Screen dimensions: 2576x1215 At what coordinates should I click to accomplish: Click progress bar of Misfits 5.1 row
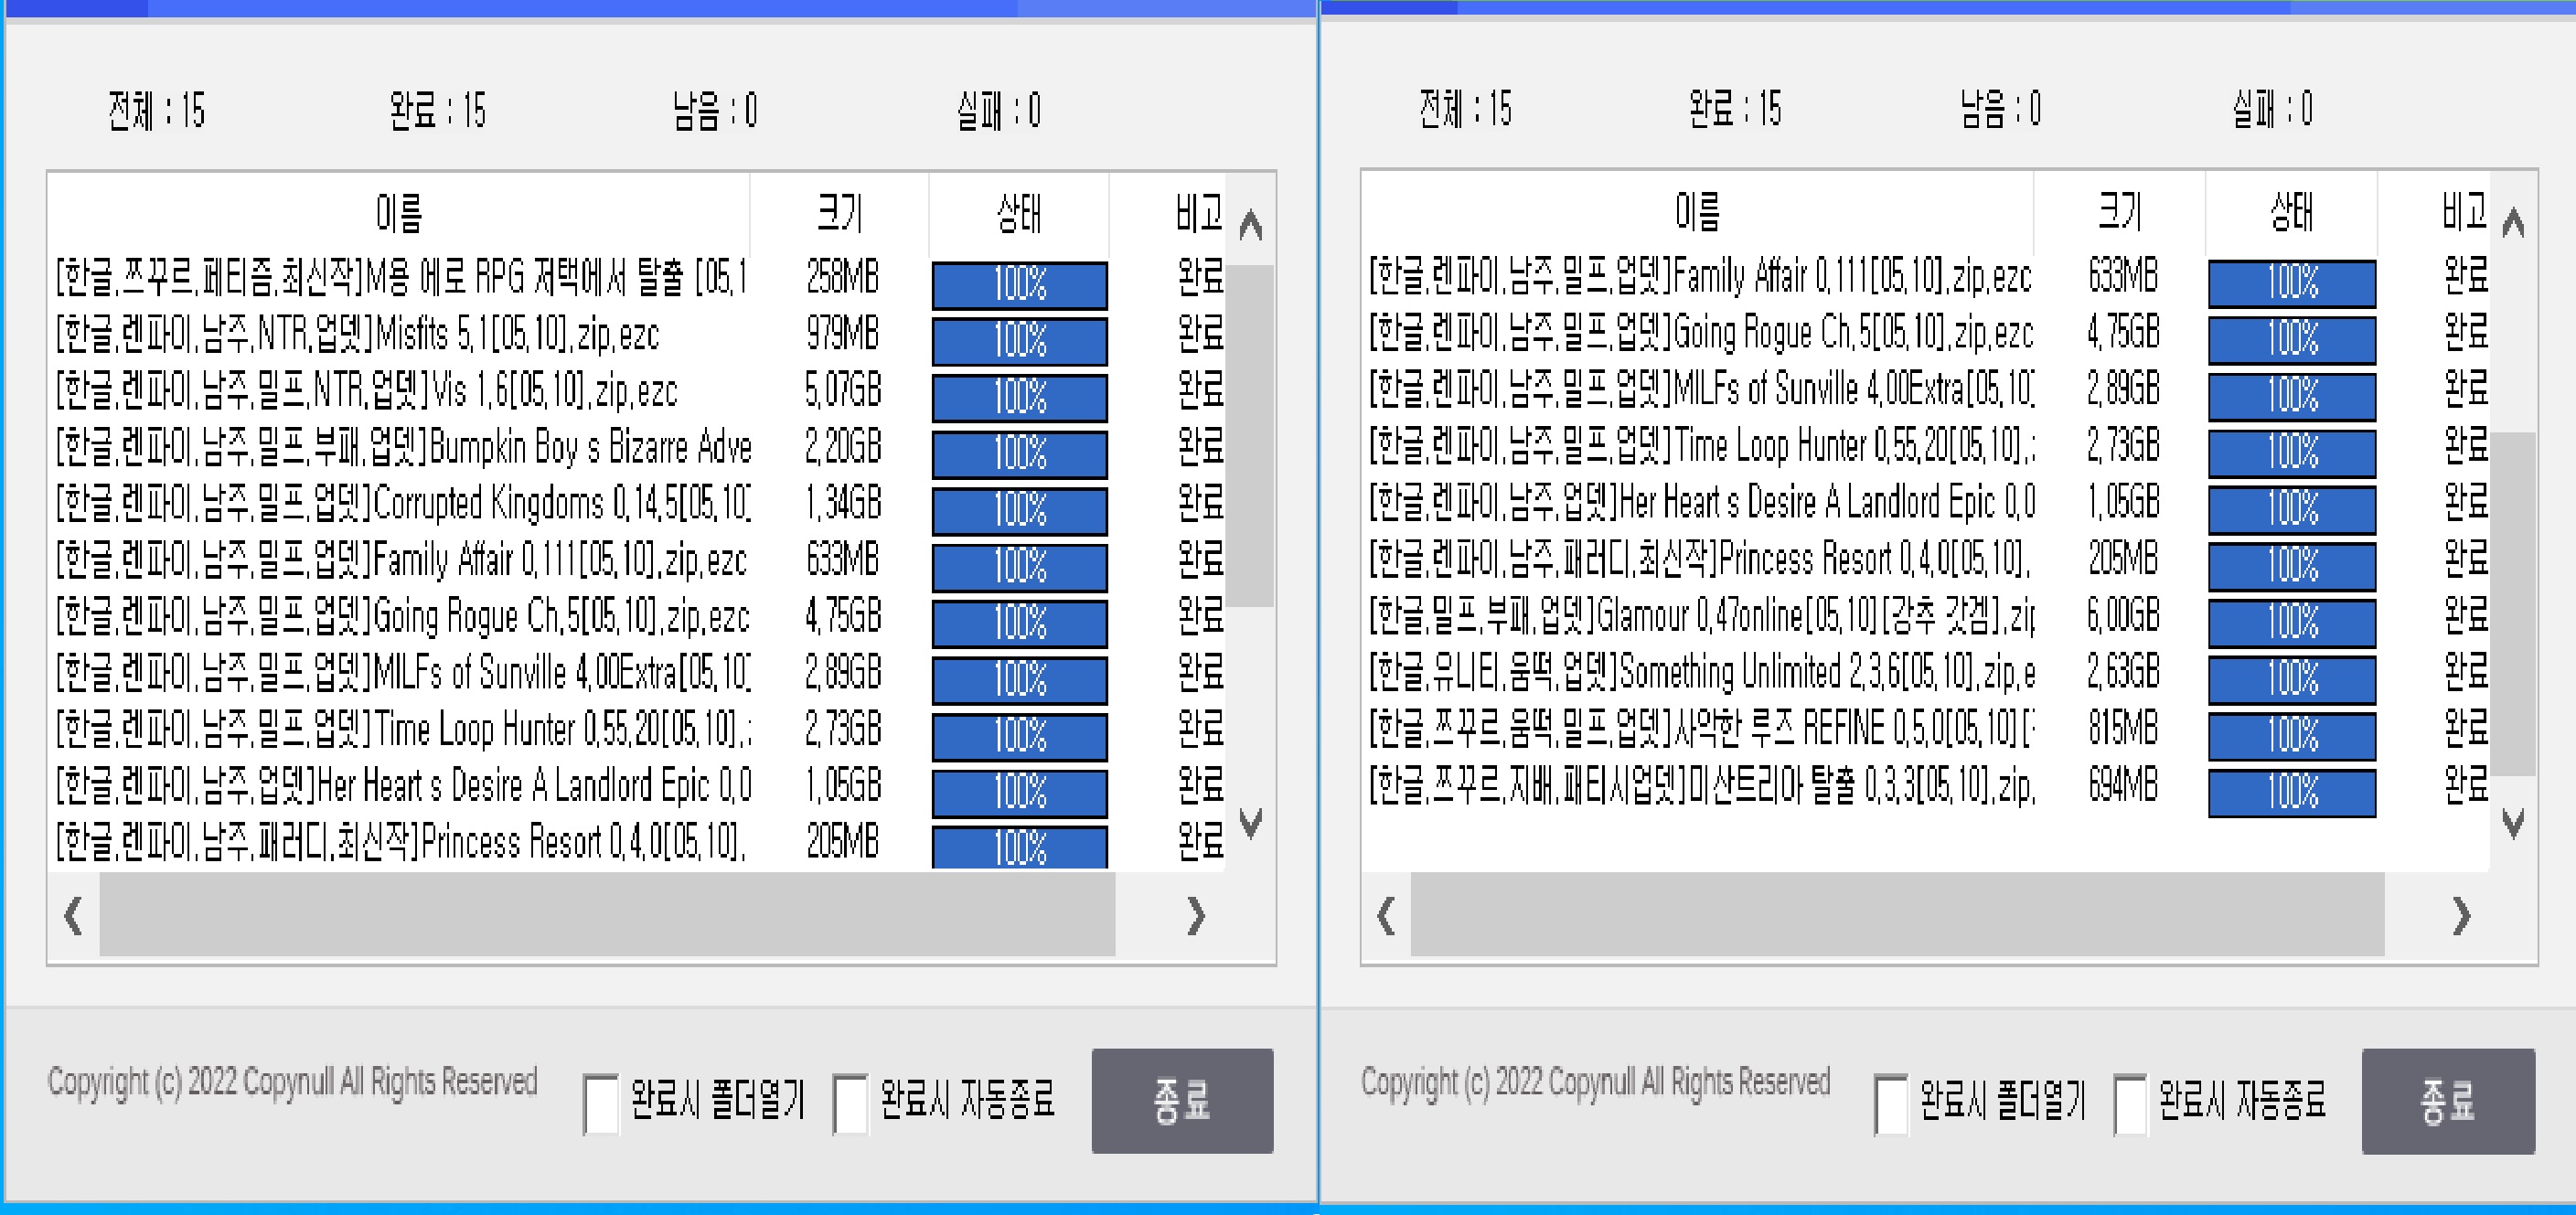click(1019, 341)
